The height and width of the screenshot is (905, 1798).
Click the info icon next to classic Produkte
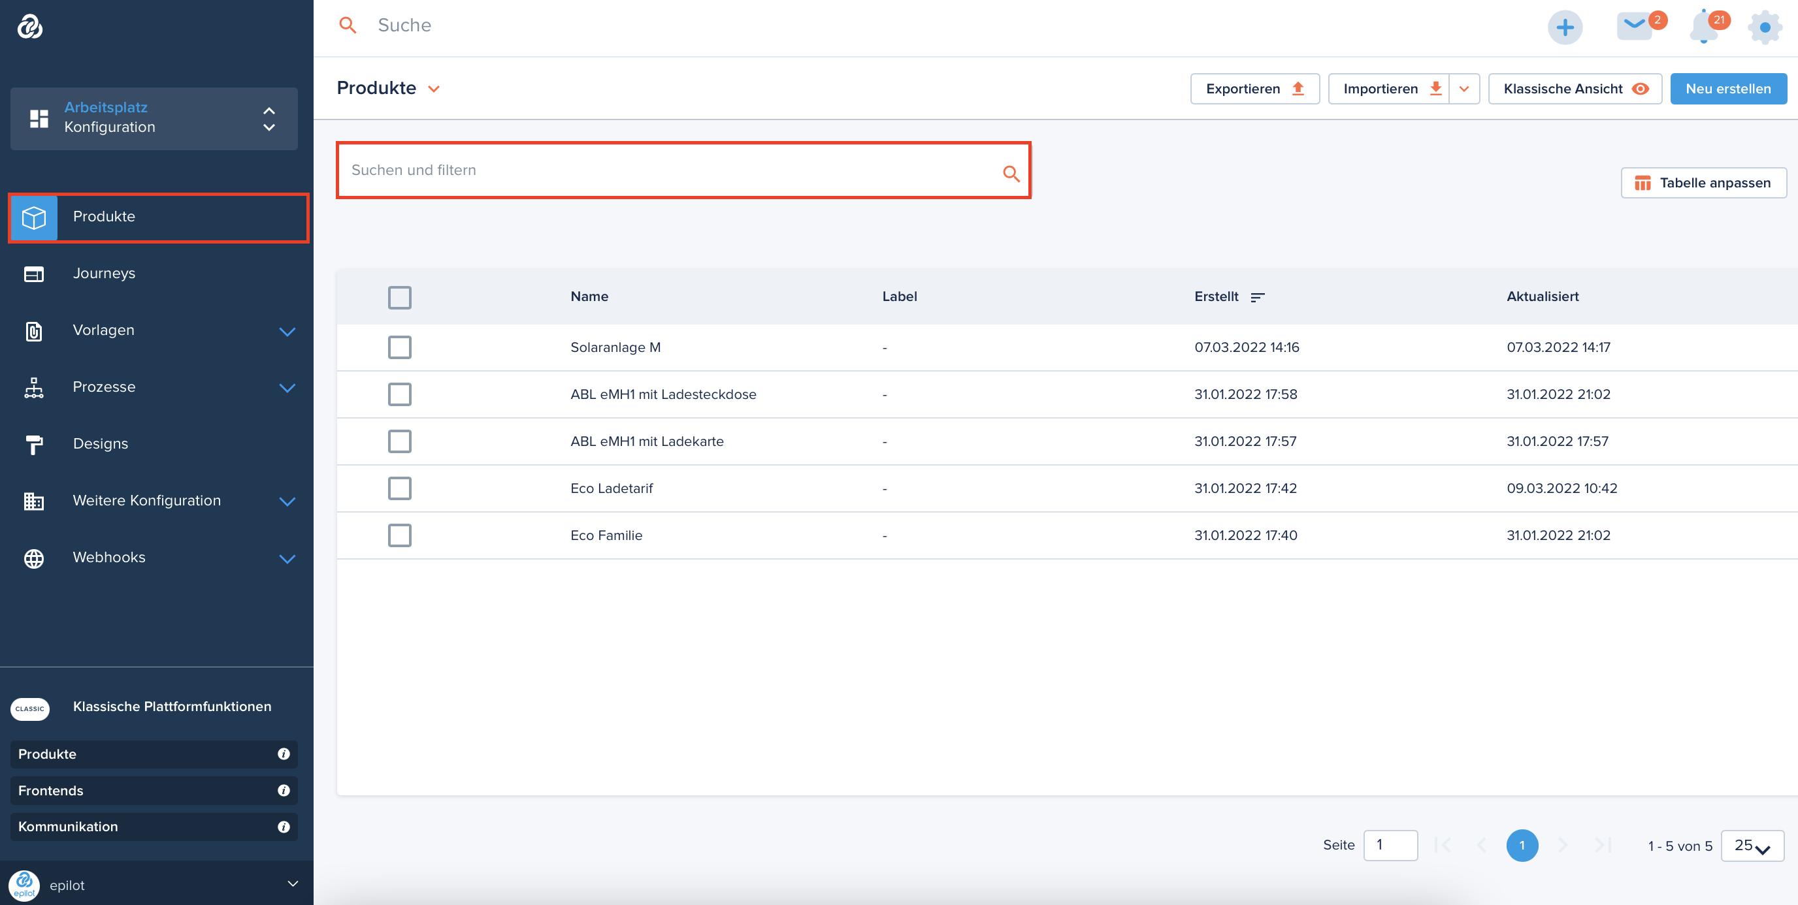(x=284, y=754)
